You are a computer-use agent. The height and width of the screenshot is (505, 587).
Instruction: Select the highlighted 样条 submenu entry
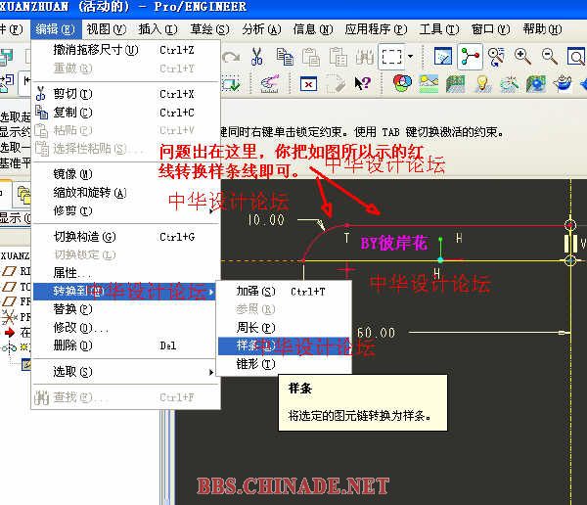coord(285,345)
